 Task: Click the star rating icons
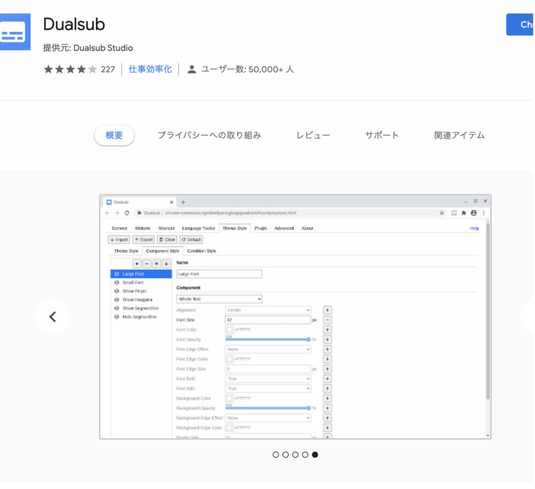click(70, 69)
